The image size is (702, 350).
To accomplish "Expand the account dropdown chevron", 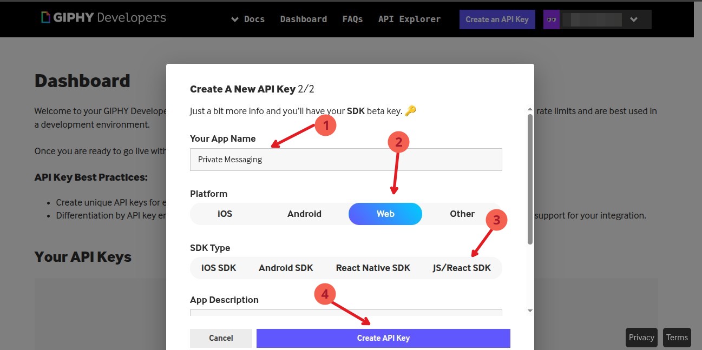I will 634,19.
